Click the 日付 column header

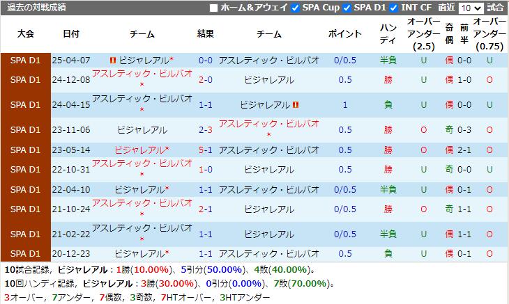(71, 33)
